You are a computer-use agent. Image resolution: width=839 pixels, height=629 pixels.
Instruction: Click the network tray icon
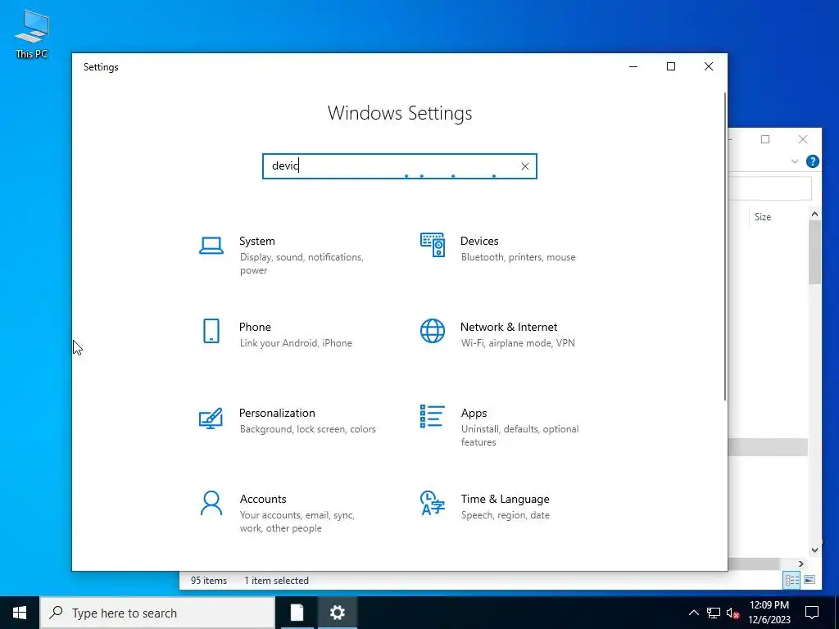(714, 613)
